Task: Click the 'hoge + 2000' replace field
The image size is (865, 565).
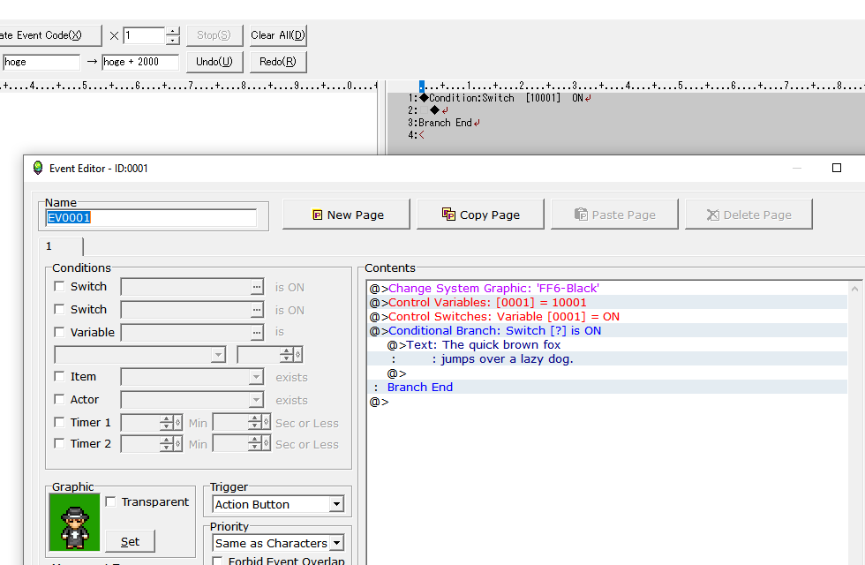Action: 140,62
